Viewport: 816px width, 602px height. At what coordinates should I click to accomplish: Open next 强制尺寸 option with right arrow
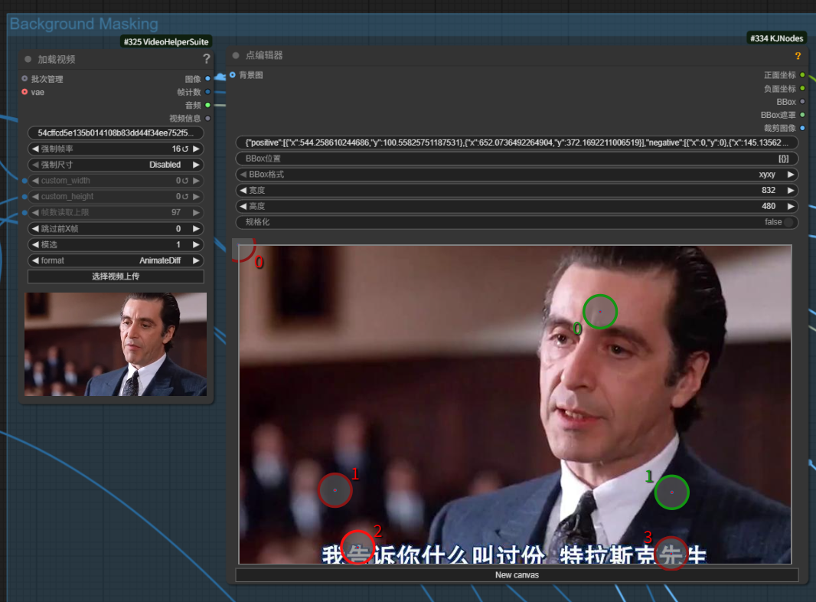pos(196,165)
